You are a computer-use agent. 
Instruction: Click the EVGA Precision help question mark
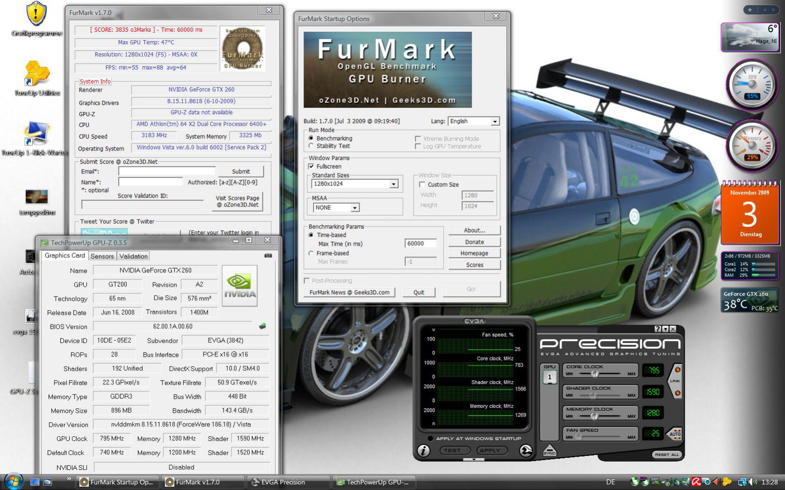658,329
